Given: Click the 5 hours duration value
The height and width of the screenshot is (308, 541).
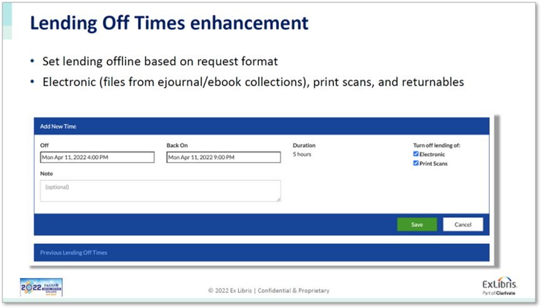Looking at the screenshot, I should pos(302,154).
